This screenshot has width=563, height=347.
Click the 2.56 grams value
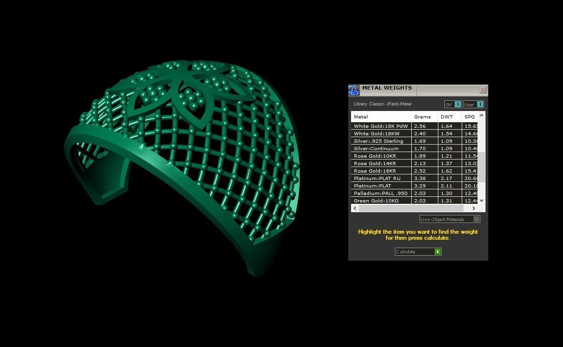[x=420, y=126]
